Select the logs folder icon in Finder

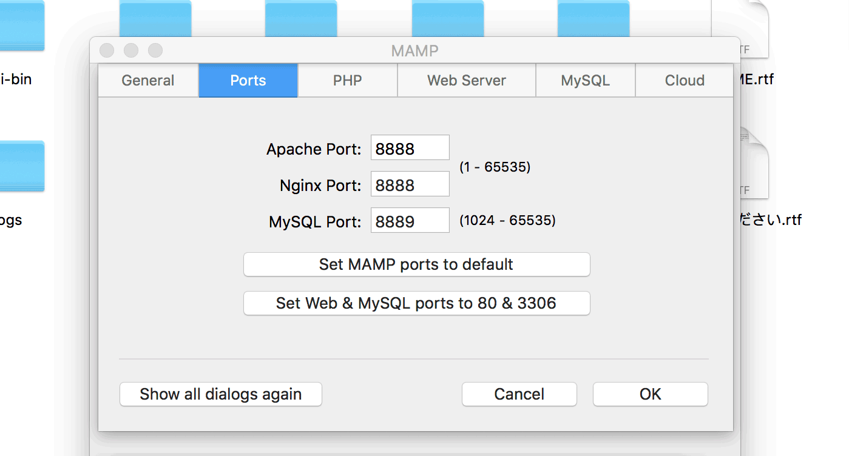point(22,166)
